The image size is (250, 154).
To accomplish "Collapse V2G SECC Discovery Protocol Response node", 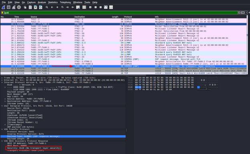I will pos(2,141).
